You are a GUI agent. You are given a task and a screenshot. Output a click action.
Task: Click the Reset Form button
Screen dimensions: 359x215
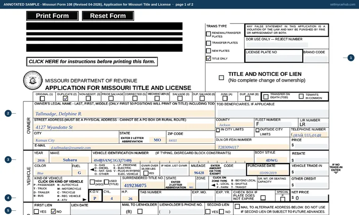click(108, 16)
